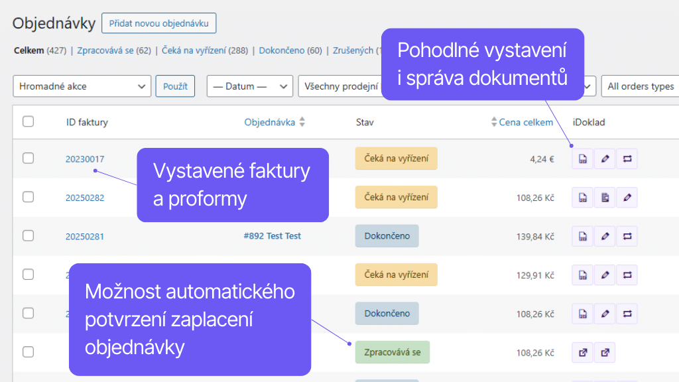Download PDF invoice for order 20230017
Screen dimensions: 679x382
[x=582, y=159]
